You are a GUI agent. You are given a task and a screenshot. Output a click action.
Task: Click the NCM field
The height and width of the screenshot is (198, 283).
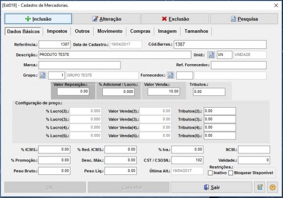coord(254,150)
